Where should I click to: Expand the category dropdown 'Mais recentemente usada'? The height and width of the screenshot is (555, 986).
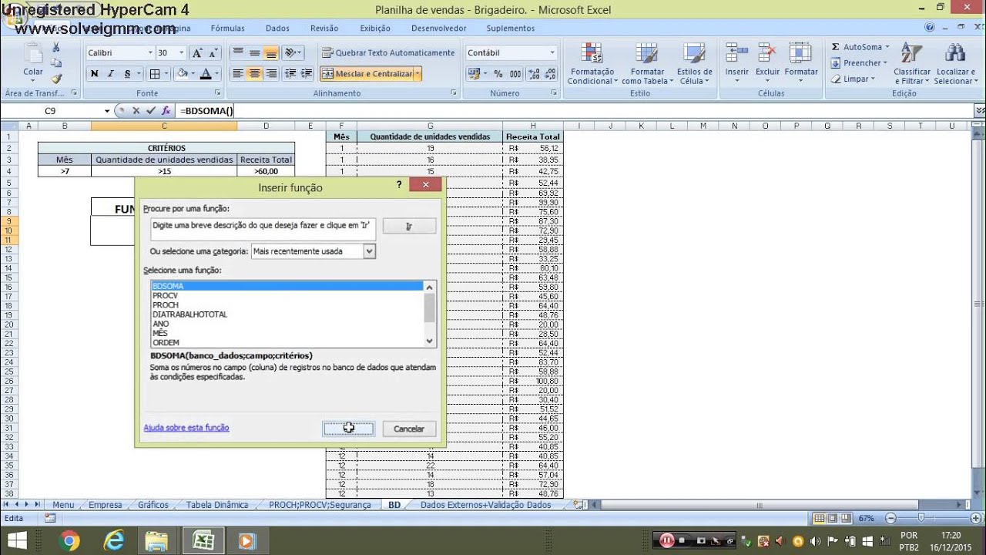pos(369,251)
